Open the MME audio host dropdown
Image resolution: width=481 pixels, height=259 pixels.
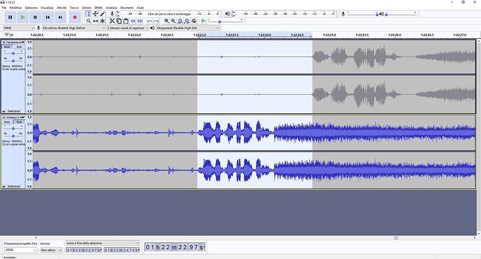click(19, 28)
